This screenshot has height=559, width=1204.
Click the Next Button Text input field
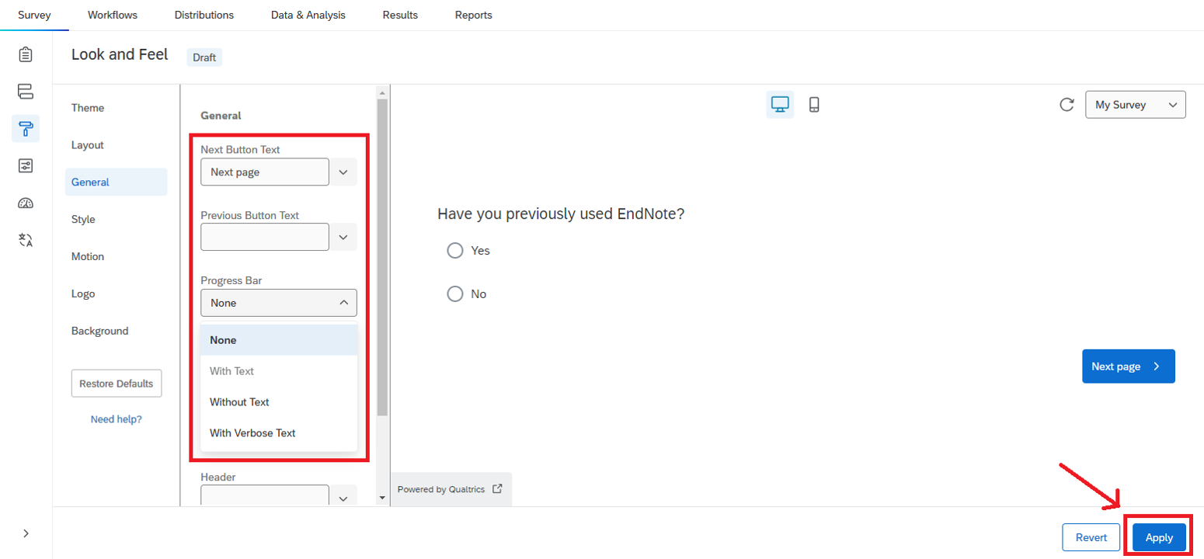point(264,172)
